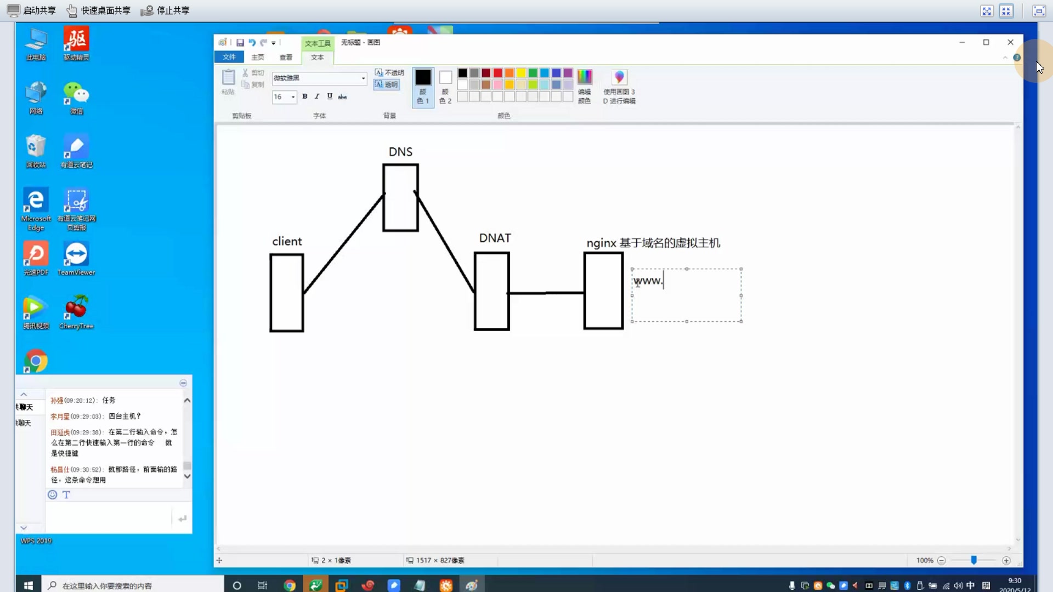This screenshot has height=592, width=1053.
Task: Click the Windows Start button
Action: [29, 585]
